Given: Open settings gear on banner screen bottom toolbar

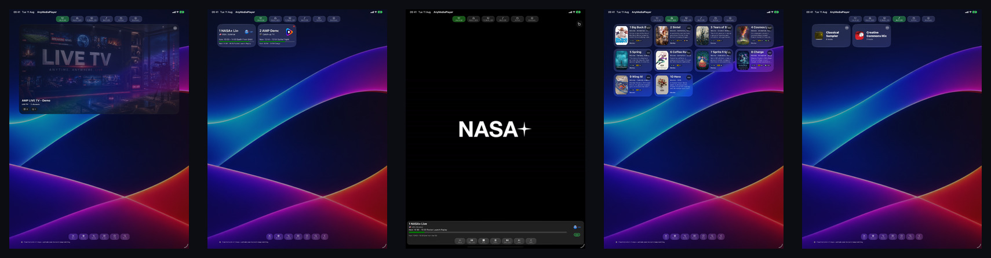Looking at the screenshot, I should 83,237.
